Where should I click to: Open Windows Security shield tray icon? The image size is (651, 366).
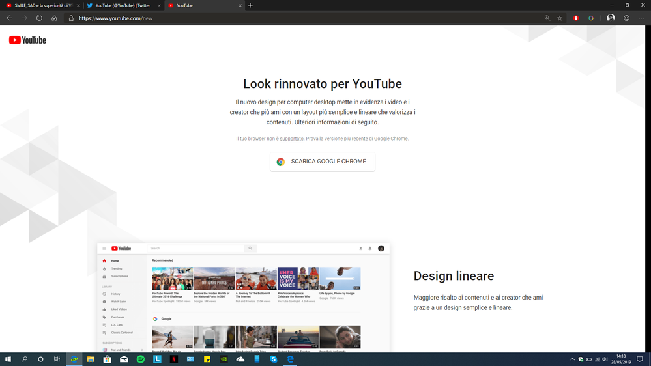pos(581,359)
